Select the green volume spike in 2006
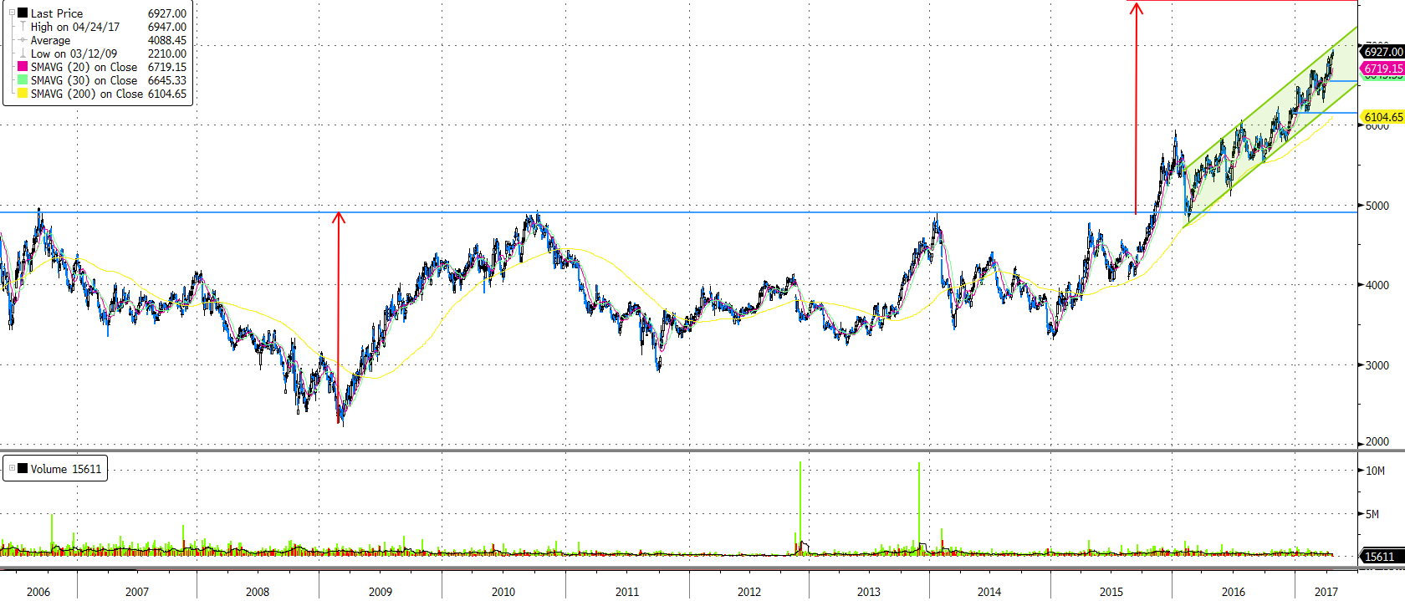This screenshot has width=1405, height=601. [x=52, y=533]
